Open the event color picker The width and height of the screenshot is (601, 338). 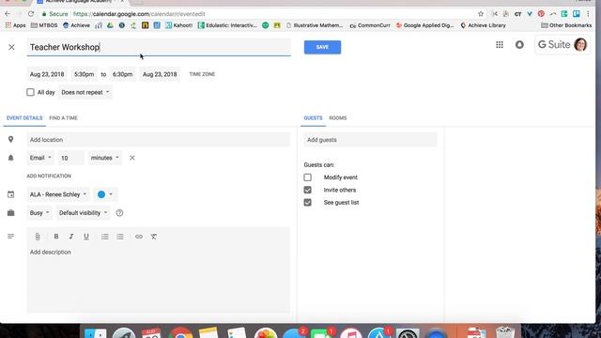105,194
